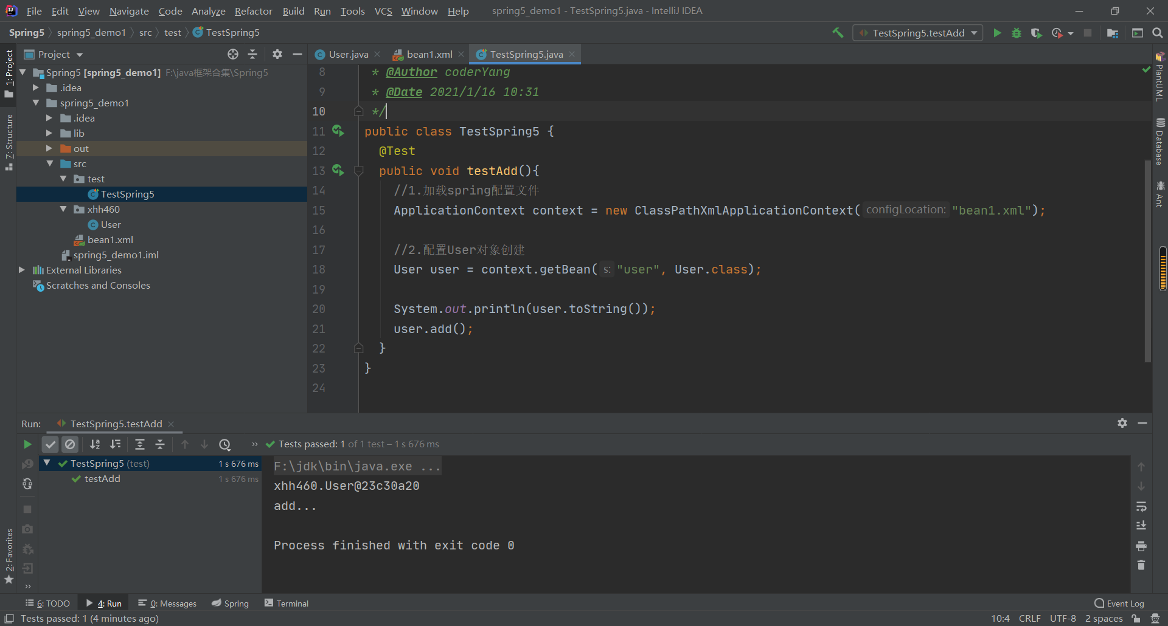The image size is (1168, 626).
Task: Click the run gutter icon beside testAdd method
Action: [338, 170]
